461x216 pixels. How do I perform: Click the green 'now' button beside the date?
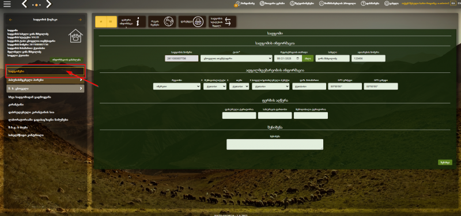308,59
